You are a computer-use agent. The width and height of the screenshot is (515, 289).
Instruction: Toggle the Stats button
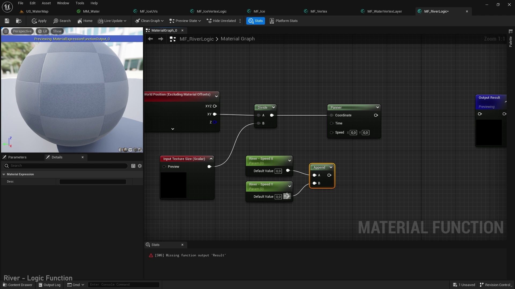(256, 21)
